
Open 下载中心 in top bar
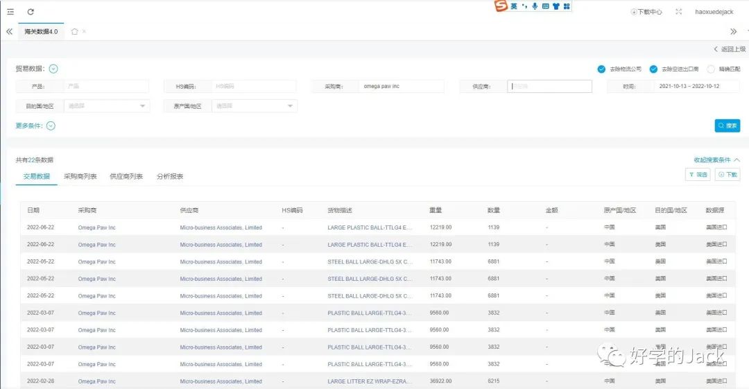tap(646, 12)
